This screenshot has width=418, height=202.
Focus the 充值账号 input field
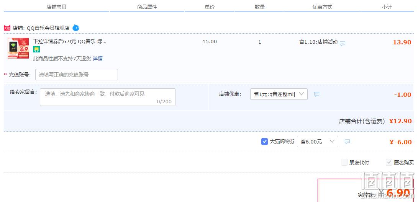coord(77,75)
